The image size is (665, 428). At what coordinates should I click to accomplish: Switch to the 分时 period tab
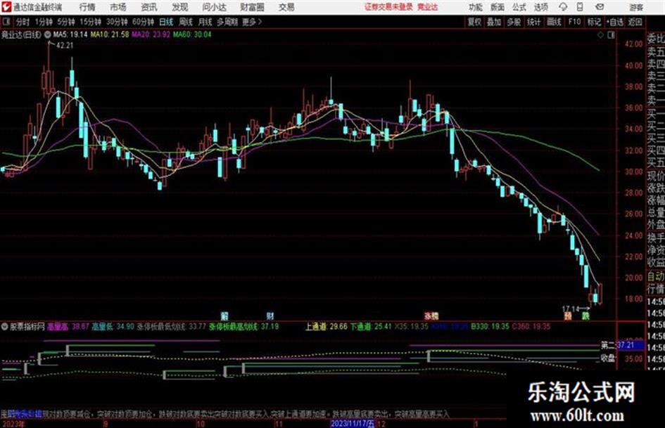pyautogui.click(x=23, y=22)
